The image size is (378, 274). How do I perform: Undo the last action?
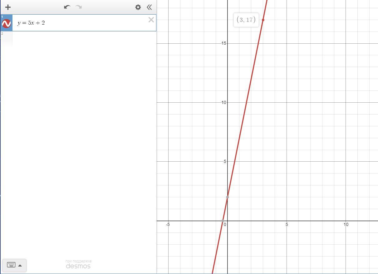[x=67, y=7]
